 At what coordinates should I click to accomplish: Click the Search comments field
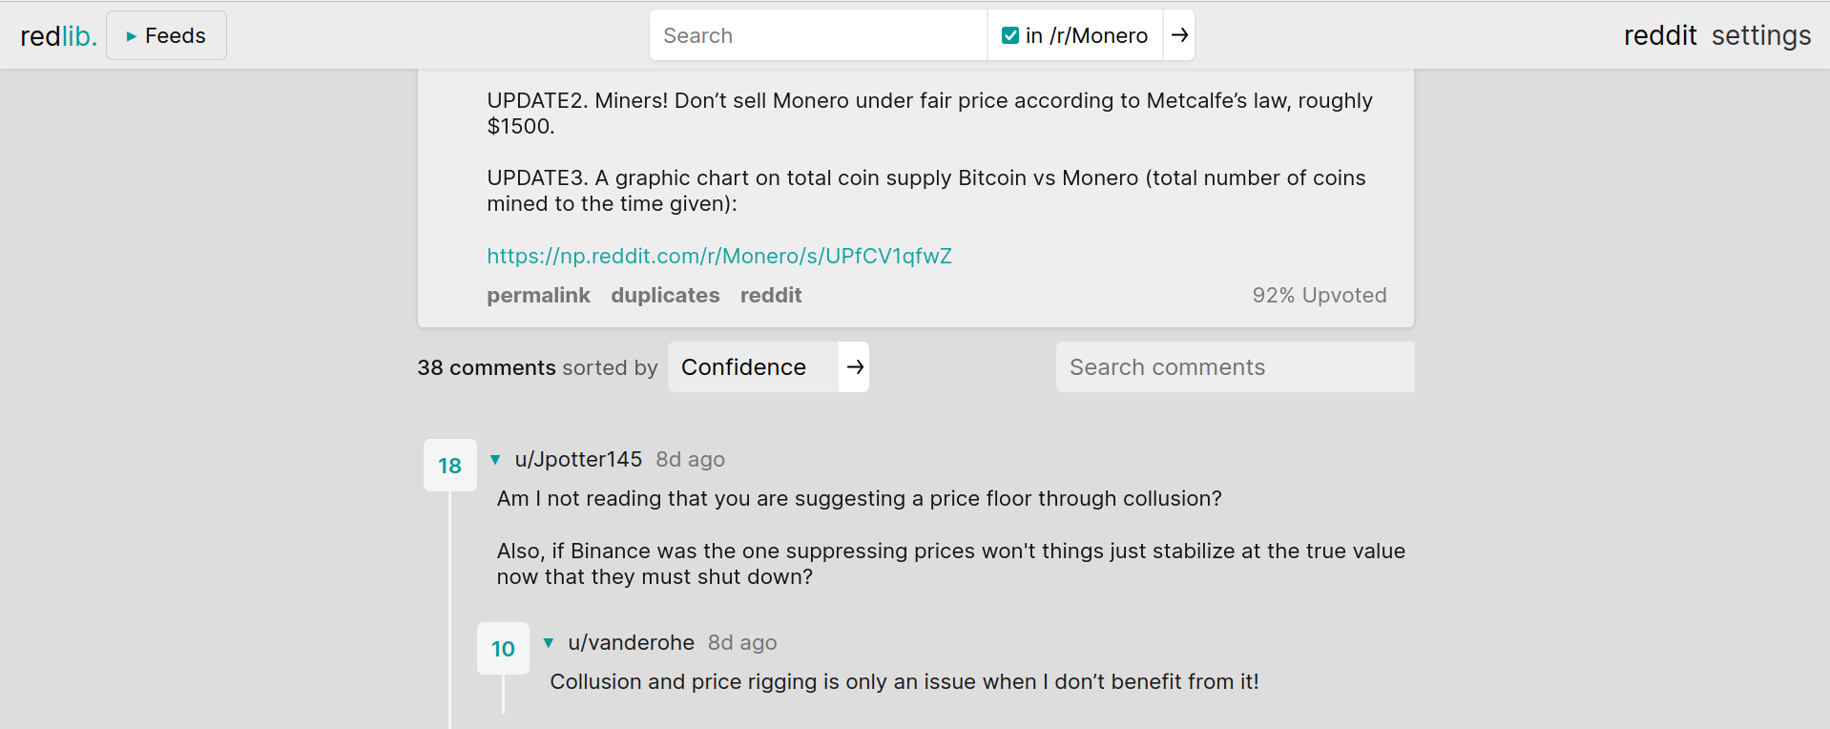click(x=1234, y=367)
